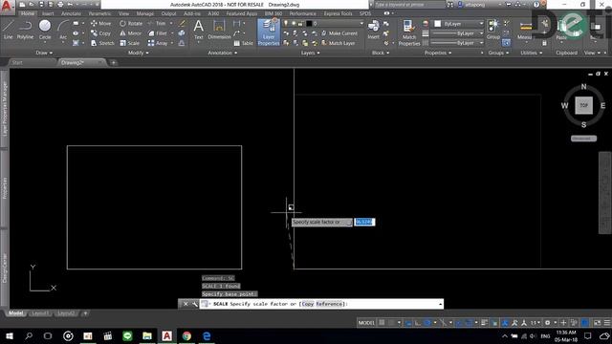
Task: Choose the Mirror command
Action: click(131, 33)
